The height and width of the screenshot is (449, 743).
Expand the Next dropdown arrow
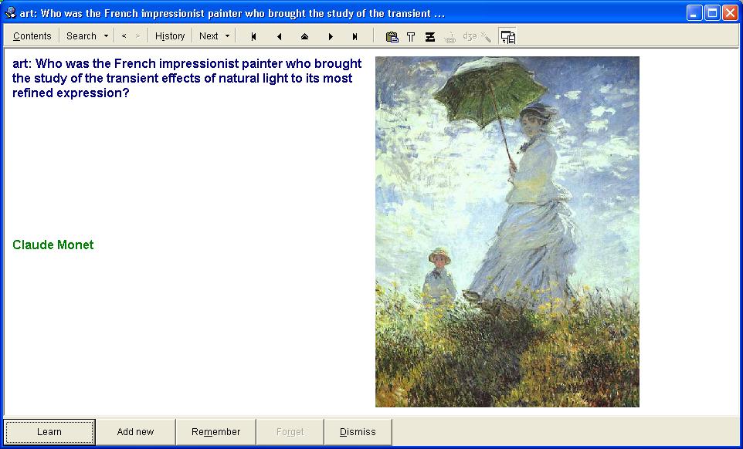pyautogui.click(x=227, y=36)
